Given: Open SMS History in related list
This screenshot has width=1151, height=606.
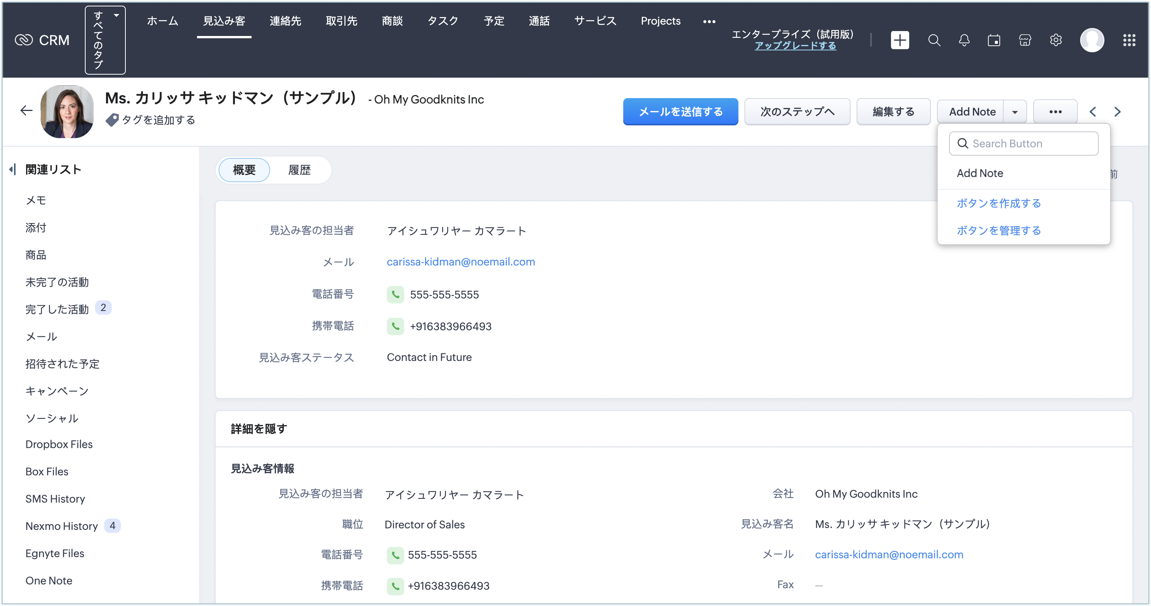Looking at the screenshot, I should [x=55, y=499].
